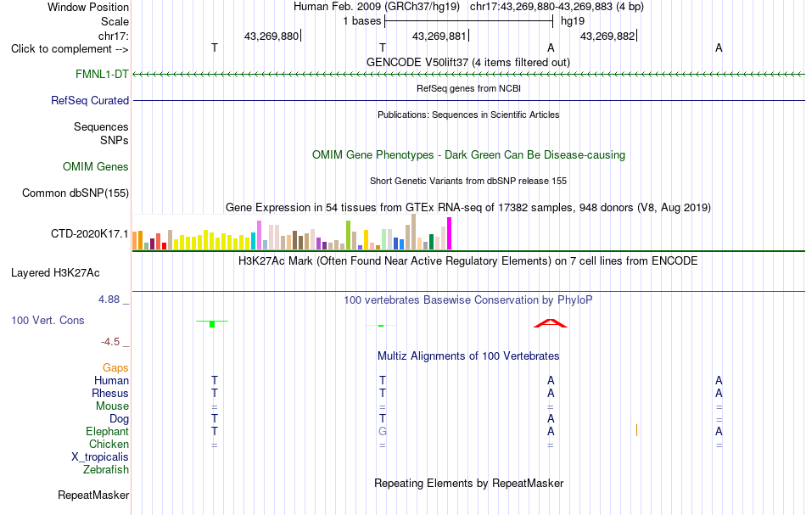Open the FMNL1-DT gene label
The width and height of the screenshot is (806, 515).
[102, 74]
